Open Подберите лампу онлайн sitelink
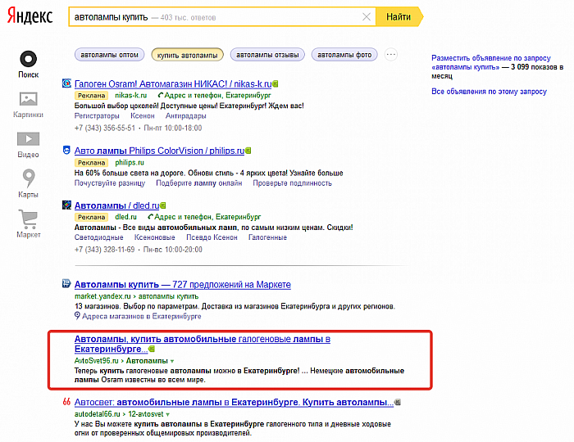This screenshot has height=442, width=574. point(198,183)
